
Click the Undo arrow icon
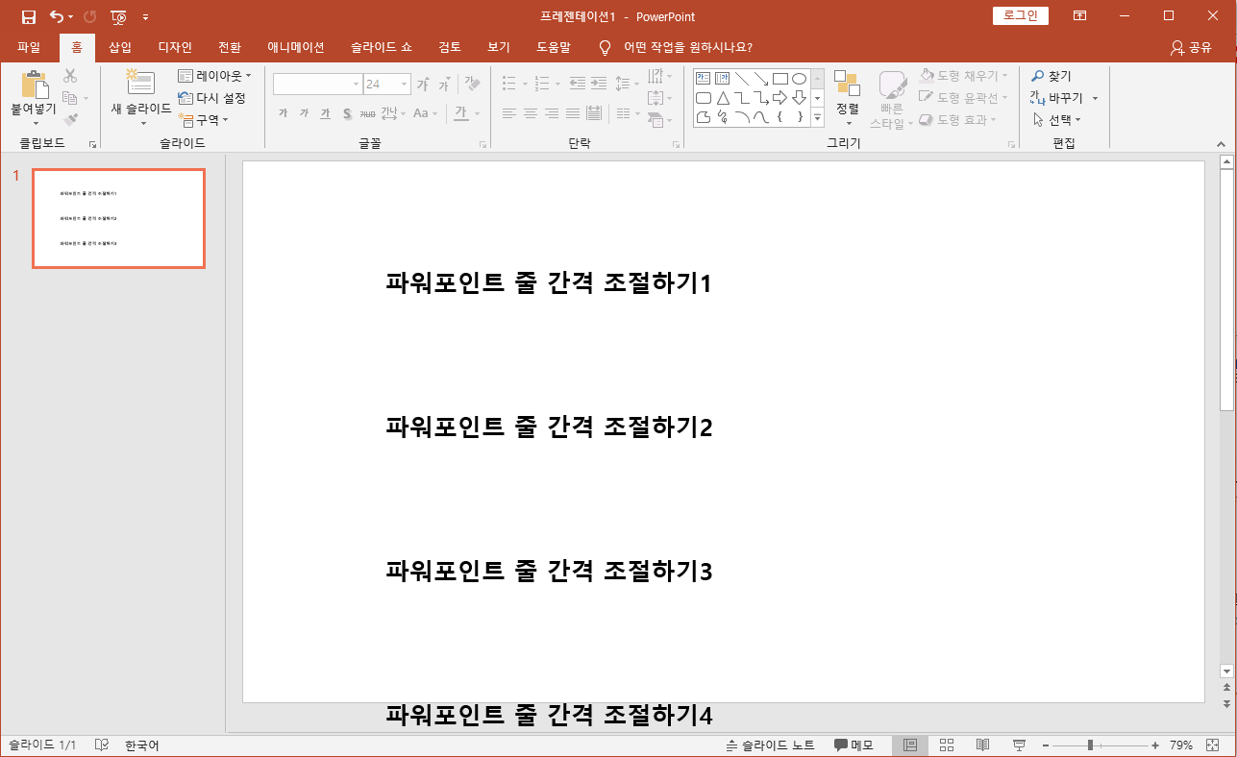[57, 16]
